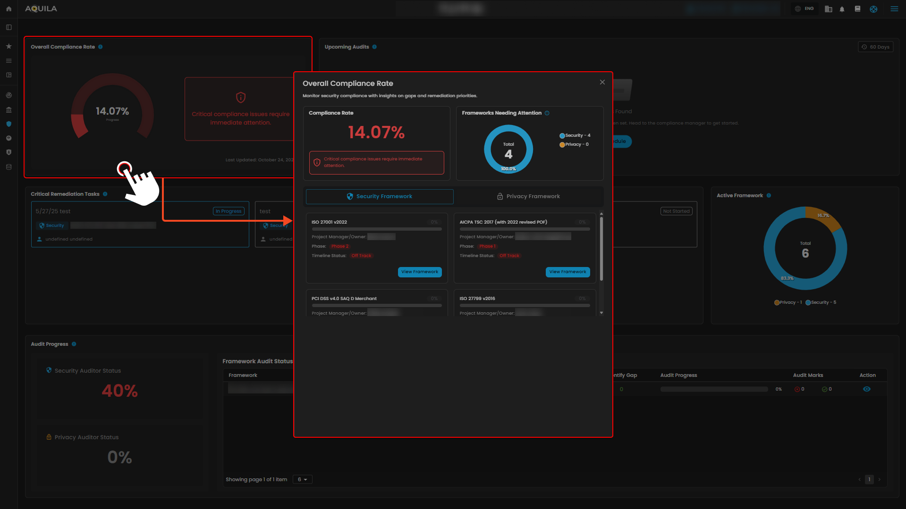
Task: Click View Framework for AICPA TSC 2017
Action: click(x=567, y=272)
